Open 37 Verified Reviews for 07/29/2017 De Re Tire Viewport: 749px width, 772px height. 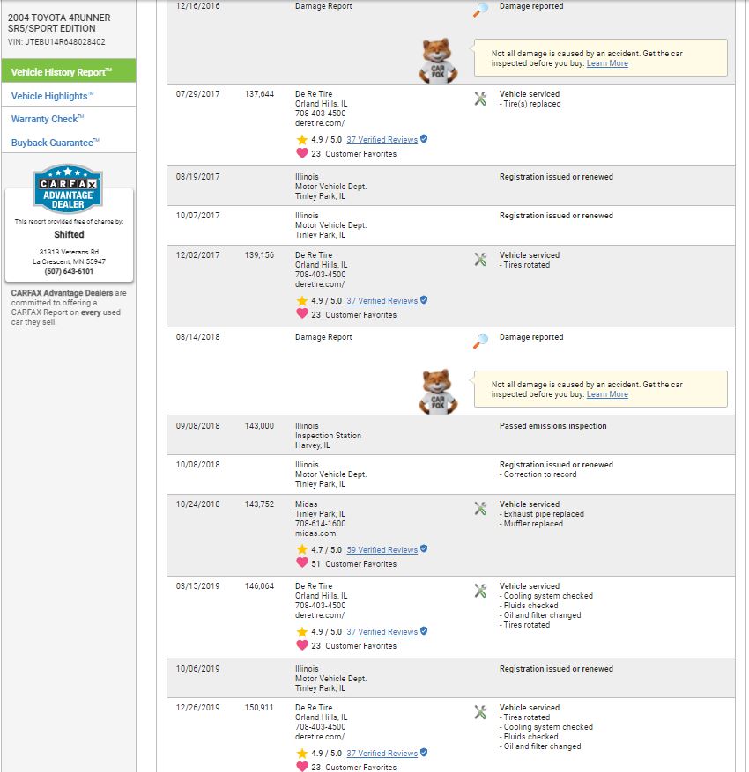382,140
